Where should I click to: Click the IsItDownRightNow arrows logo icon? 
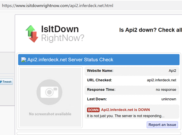(32, 34)
